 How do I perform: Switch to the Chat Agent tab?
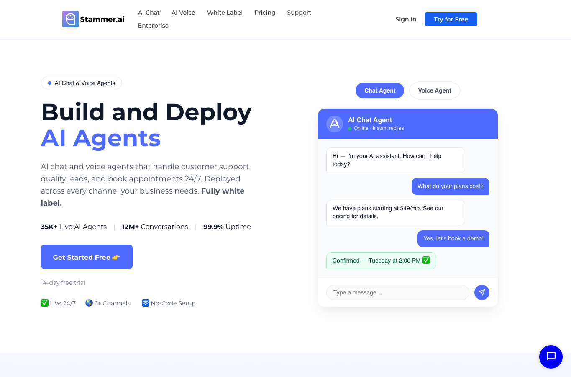pos(380,90)
